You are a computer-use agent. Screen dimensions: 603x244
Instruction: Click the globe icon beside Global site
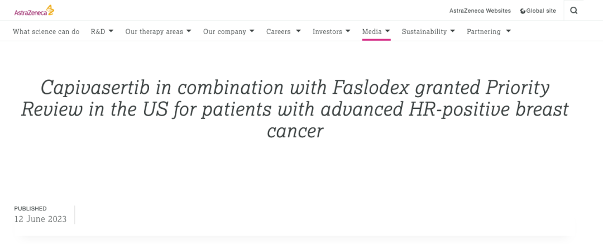tap(523, 11)
